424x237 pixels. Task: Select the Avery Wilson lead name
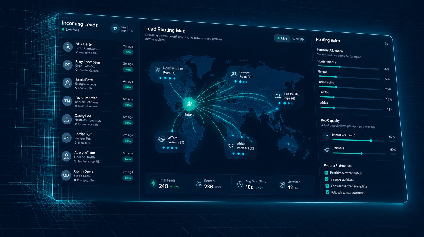tap(85, 153)
